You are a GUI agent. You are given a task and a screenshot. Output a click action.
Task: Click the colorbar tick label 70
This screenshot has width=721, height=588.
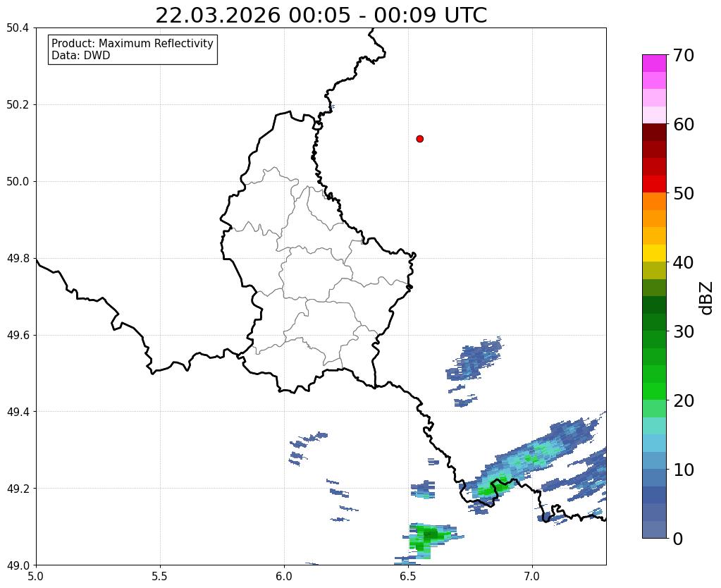(x=684, y=55)
